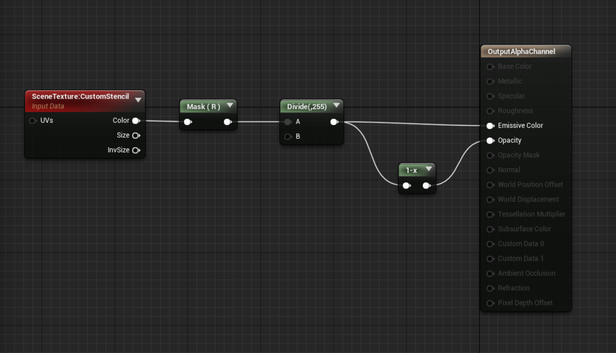Click the Divide node B input pin

(x=288, y=136)
